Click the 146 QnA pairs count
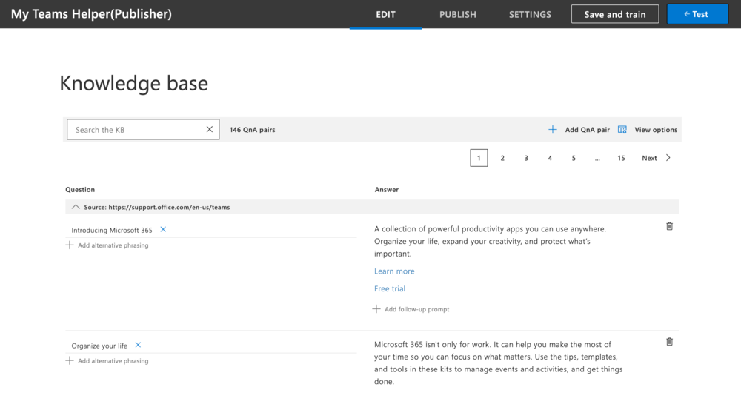The width and height of the screenshot is (741, 393). (x=253, y=130)
